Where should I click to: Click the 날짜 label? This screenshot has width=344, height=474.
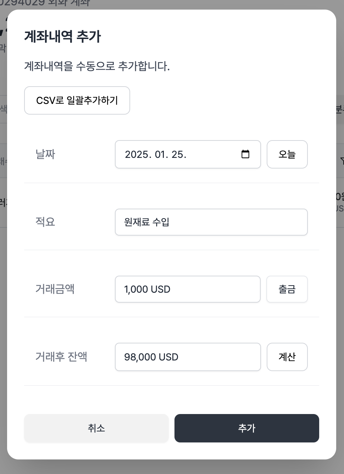tap(45, 154)
